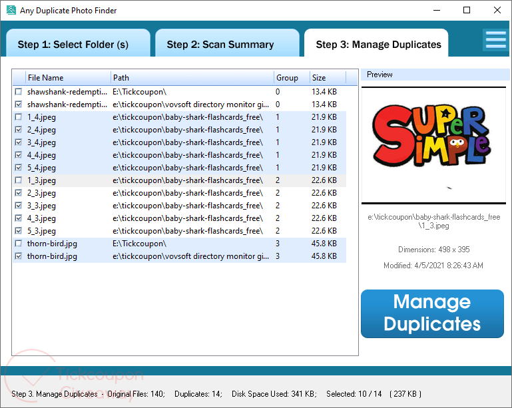Click the Modified: 4/5/2021 8:26:43 AM text
The height and width of the screenshot is (408, 512).
(433, 266)
